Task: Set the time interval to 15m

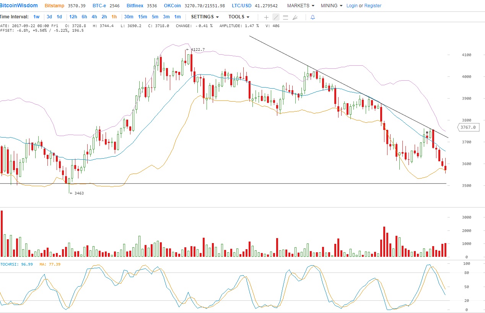Action: coord(142,17)
